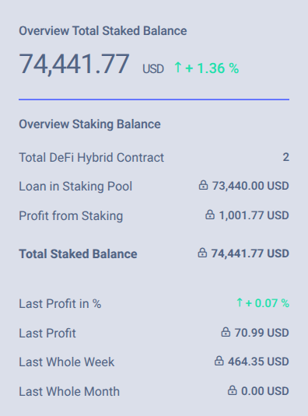This screenshot has height=416, width=308.
Task: Click lock icon next to Profit from Staking amount
Action: tap(210, 215)
